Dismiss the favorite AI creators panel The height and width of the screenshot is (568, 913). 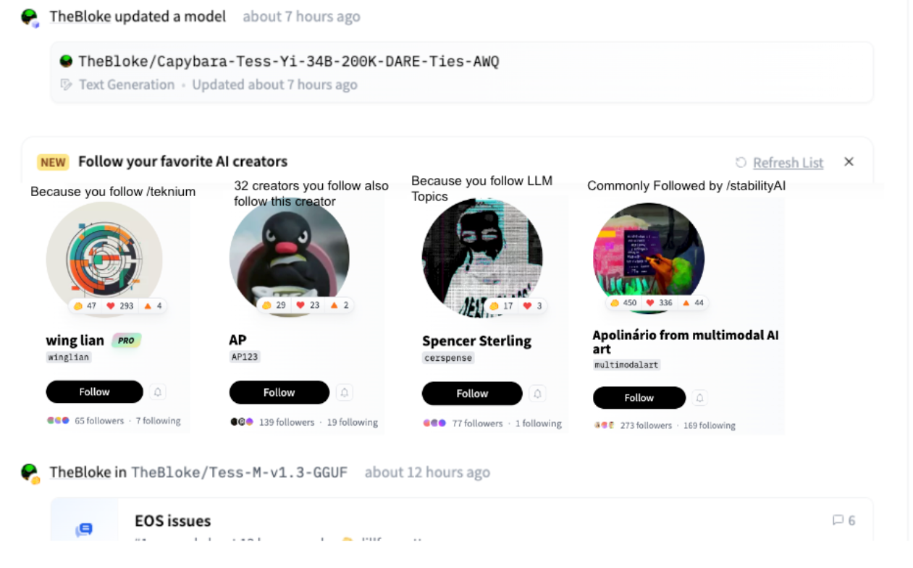coord(849,161)
